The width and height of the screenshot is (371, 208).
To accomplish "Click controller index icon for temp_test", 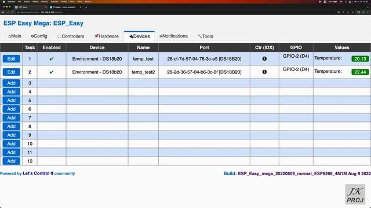I will click(264, 59).
